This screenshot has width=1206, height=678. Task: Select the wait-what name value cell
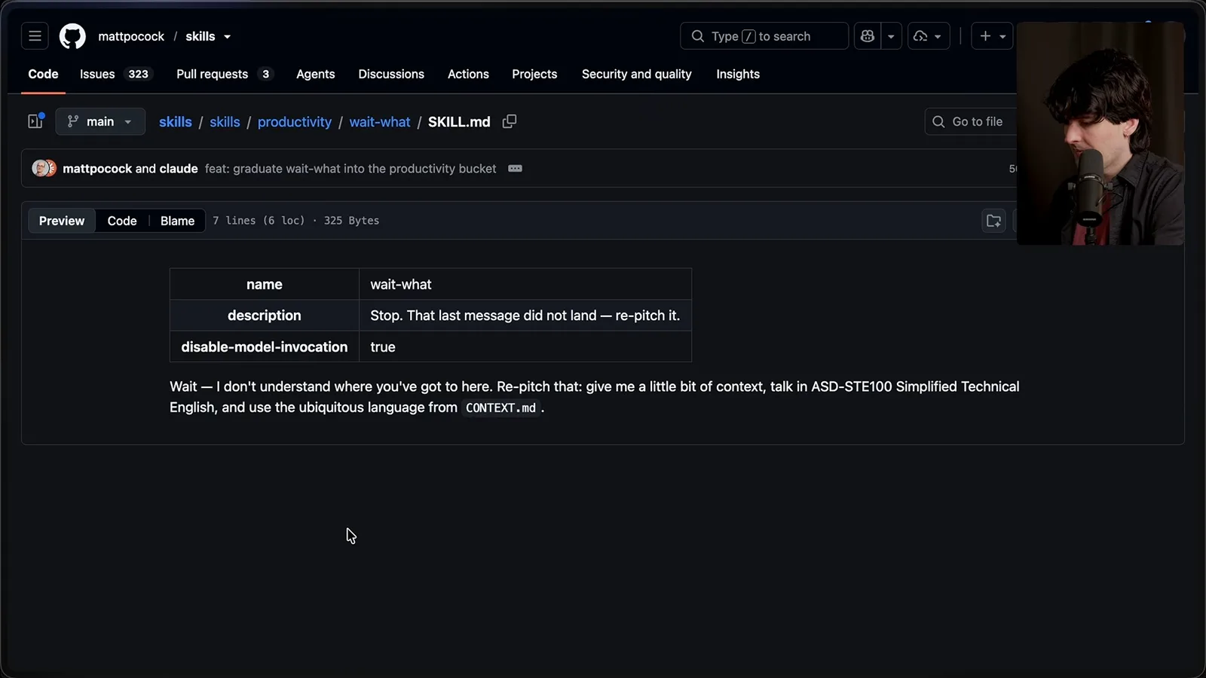(x=525, y=284)
